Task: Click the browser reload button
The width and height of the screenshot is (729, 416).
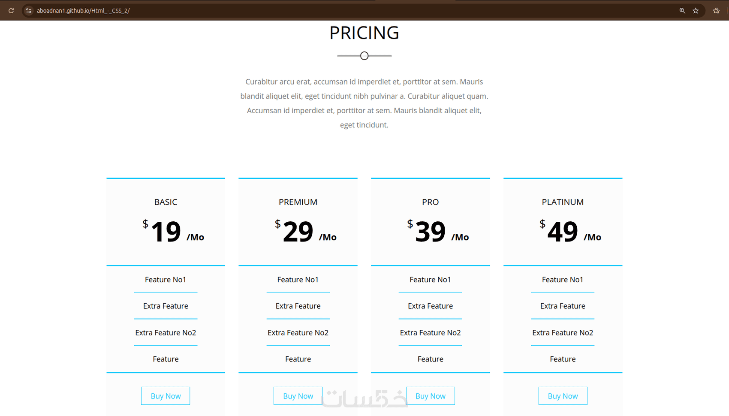Action: click(x=11, y=11)
